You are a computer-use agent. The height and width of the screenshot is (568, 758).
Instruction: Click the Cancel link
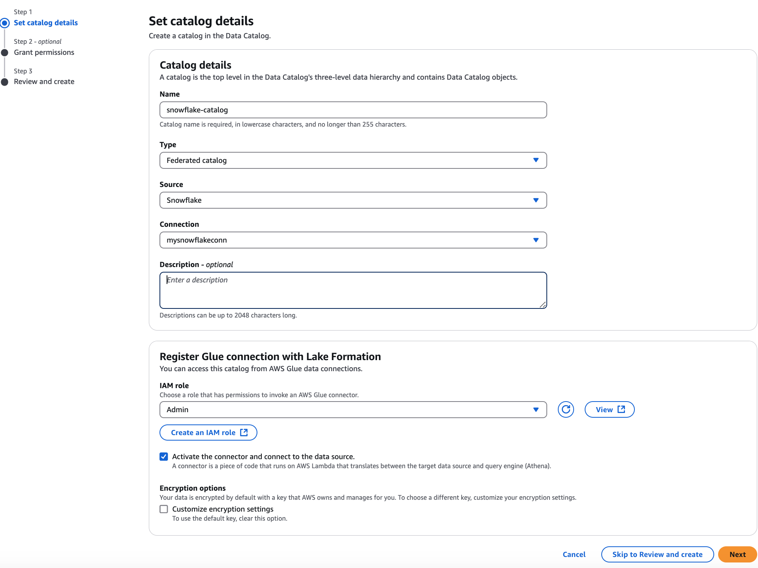574,554
